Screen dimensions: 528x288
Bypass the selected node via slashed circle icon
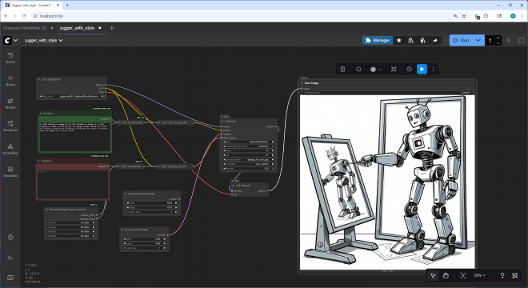(x=409, y=69)
